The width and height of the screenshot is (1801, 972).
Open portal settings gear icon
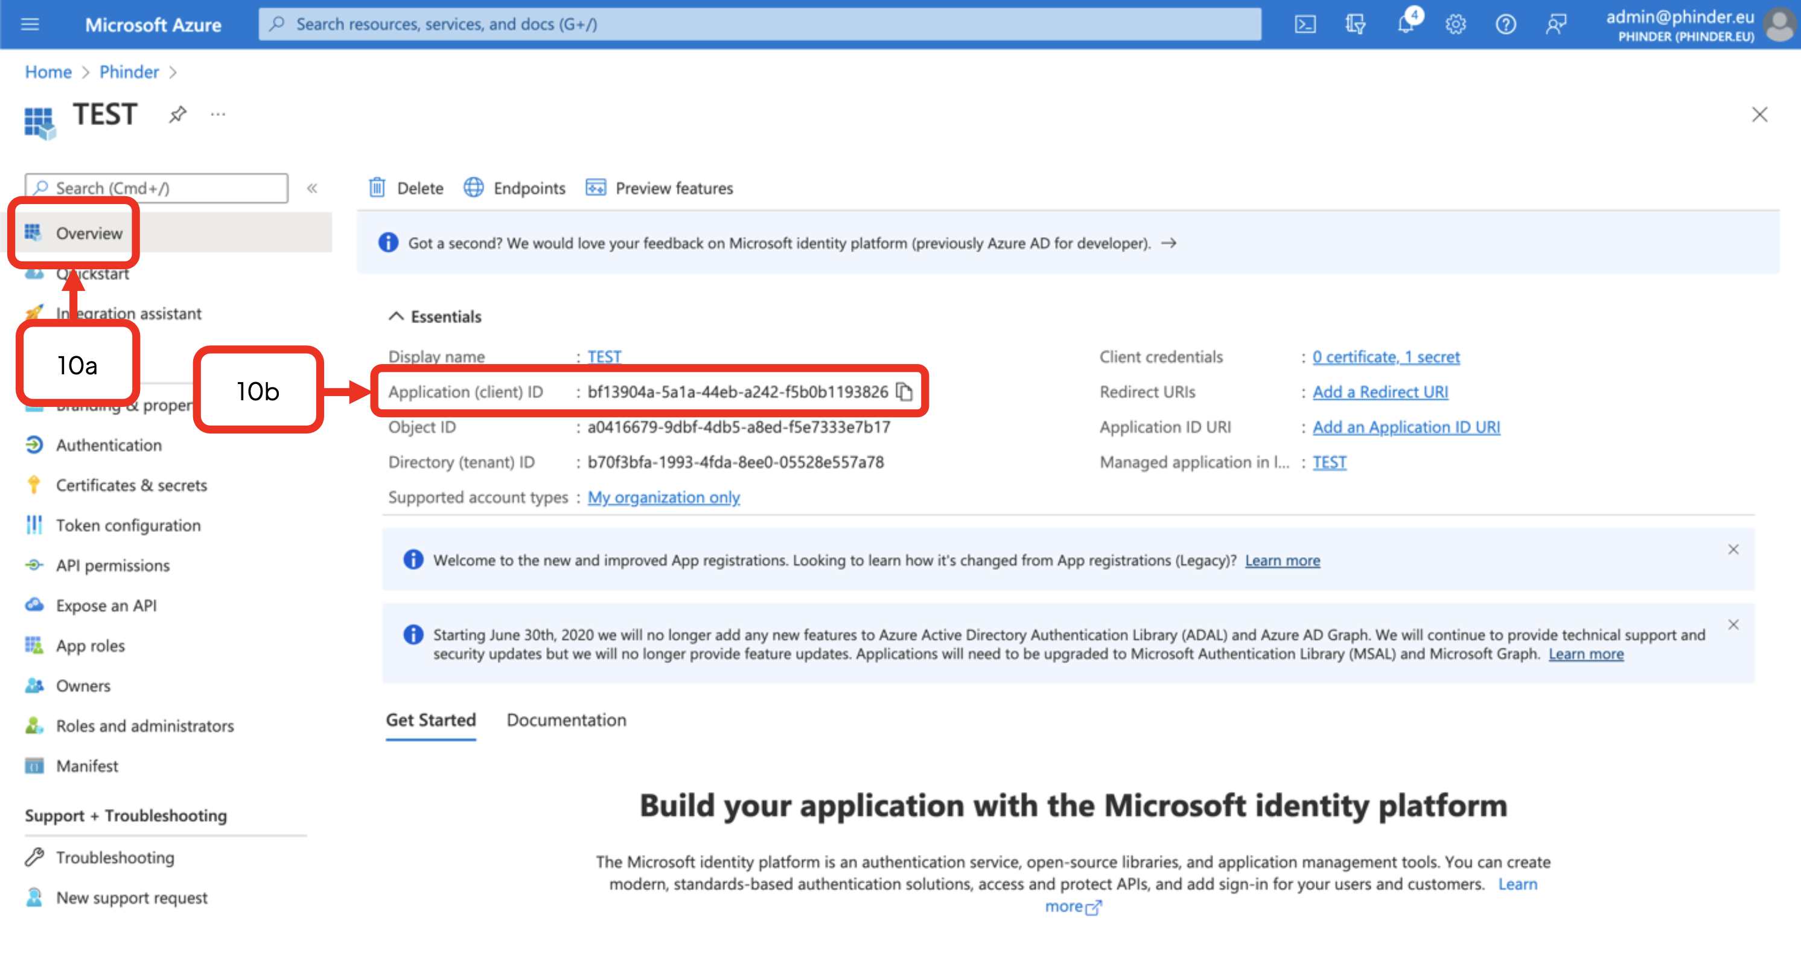pos(1456,25)
